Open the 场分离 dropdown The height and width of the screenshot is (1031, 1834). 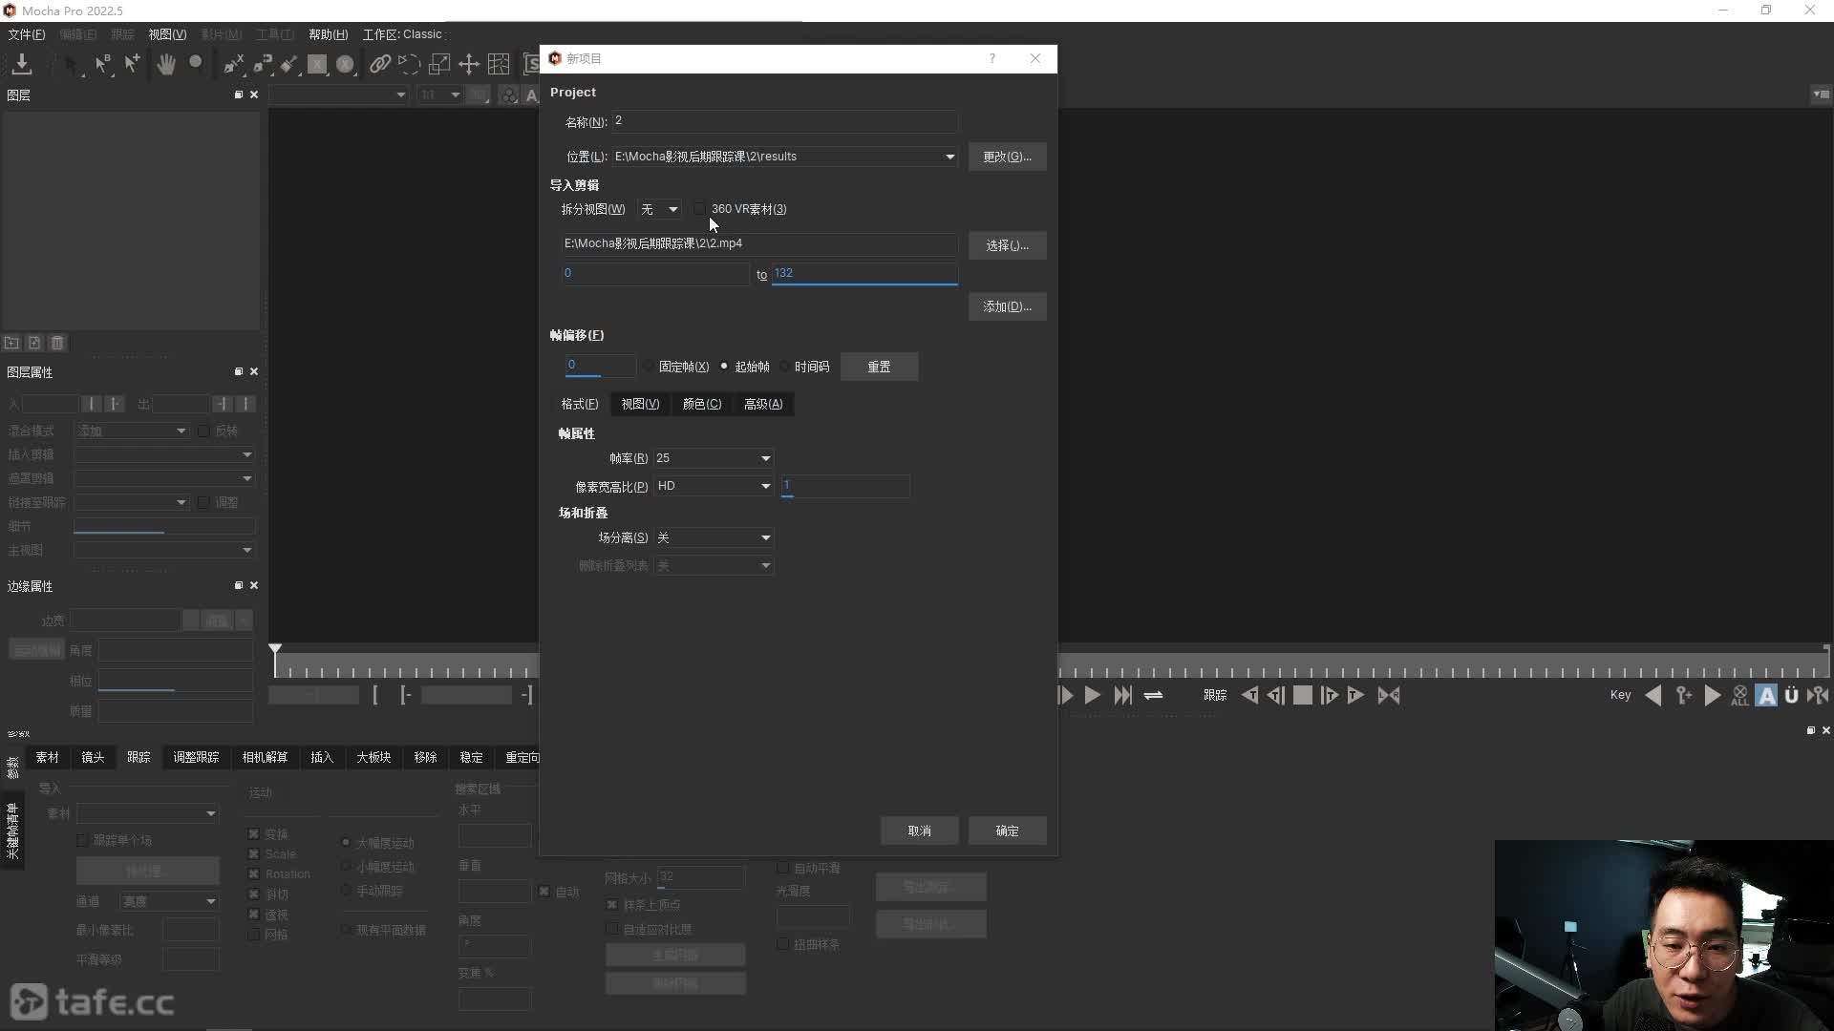click(714, 537)
